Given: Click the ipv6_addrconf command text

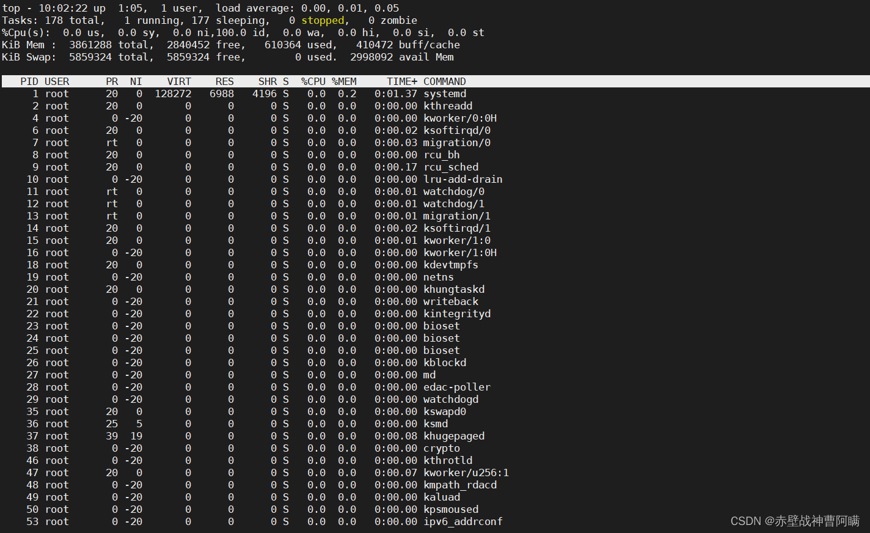Looking at the screenshot, I should tap(463, 521).
